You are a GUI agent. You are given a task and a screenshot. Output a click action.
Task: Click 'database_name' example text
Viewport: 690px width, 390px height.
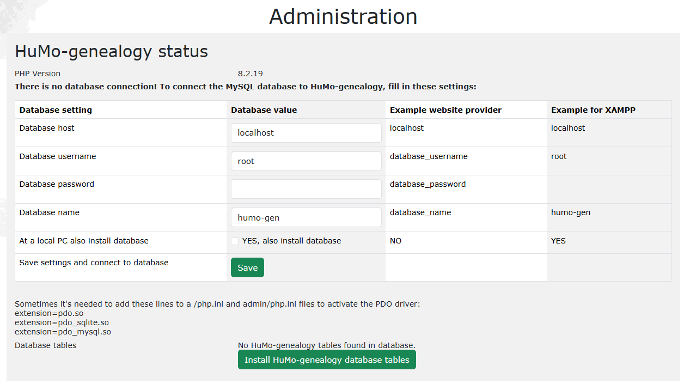(420, 212)
